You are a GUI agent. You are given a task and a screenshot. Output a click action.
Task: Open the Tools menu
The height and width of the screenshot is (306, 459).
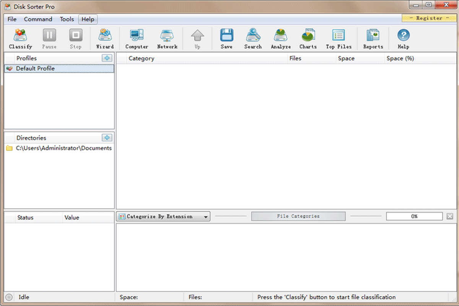pyautogui.click(x=67, y=19)
